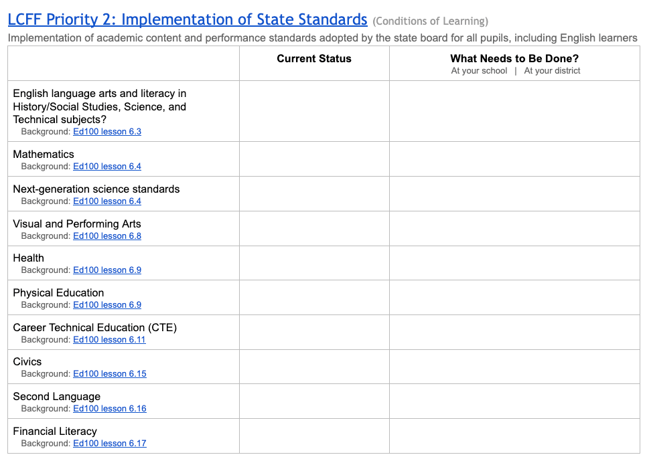Select the Physical Education row label
This screenshot has width=647, height=459.
tap(58, 293)
